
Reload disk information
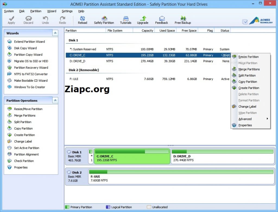pos(82,20)
